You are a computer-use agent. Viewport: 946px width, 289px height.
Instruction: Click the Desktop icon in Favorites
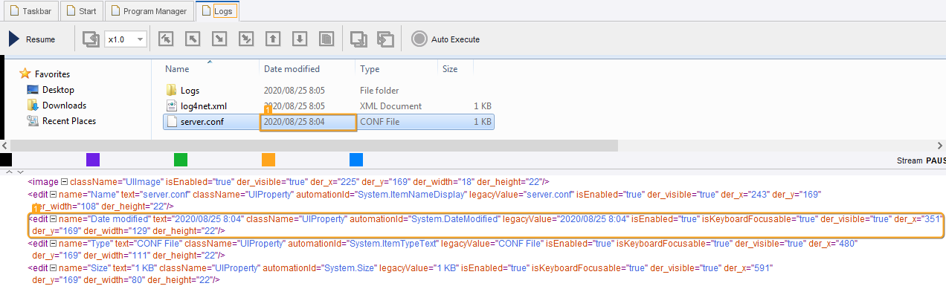(33, 90)
